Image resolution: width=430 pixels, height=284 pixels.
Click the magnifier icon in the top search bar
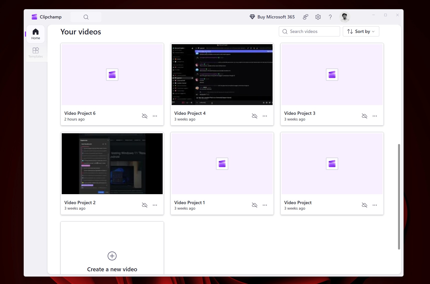[x=86, y=17]
